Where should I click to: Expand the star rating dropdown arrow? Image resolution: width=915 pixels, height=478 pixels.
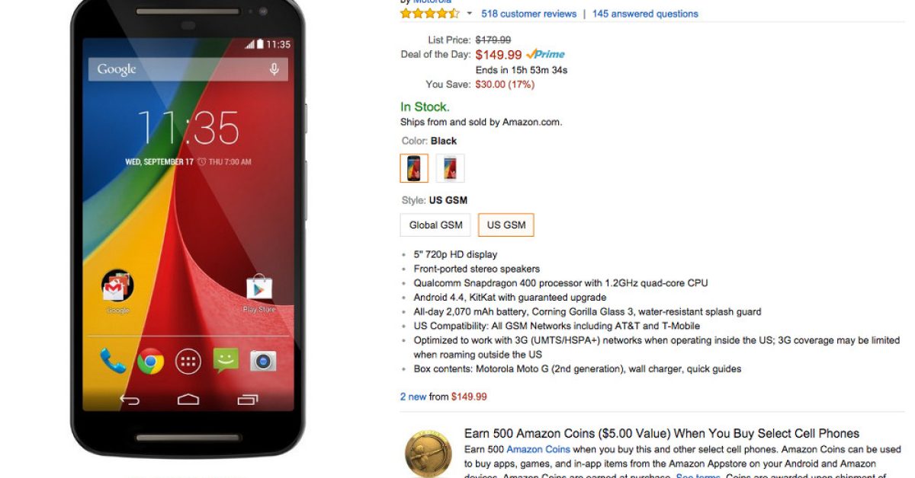(x=470, y=14)
